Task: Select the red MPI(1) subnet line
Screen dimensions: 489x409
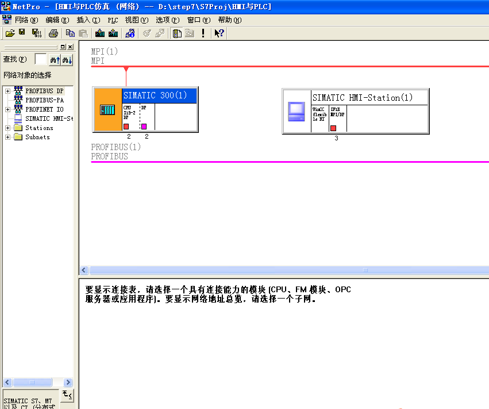Action: [x=290, y=67]
